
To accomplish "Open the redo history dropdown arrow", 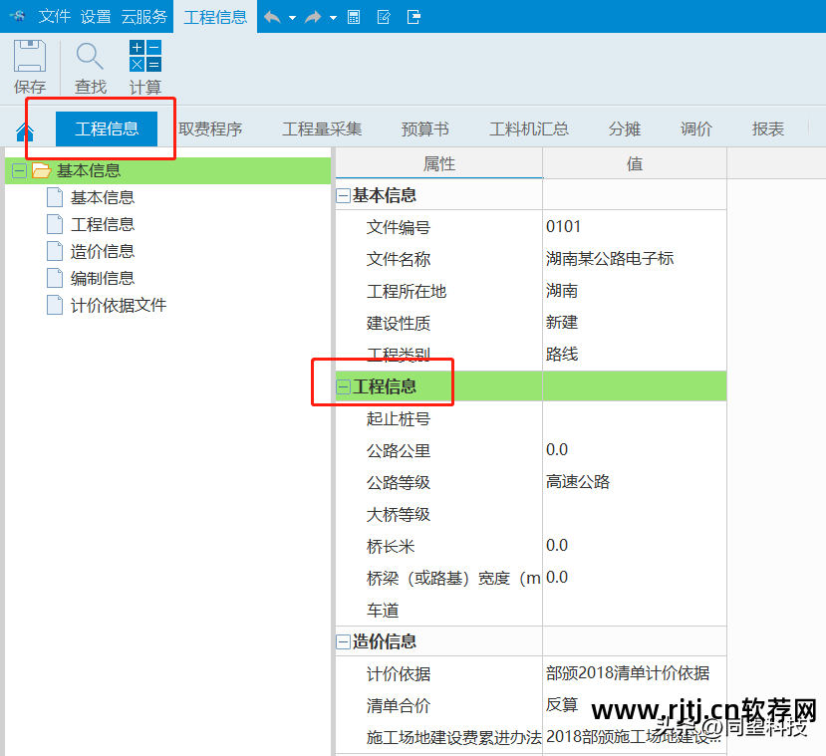I will 333,18.
